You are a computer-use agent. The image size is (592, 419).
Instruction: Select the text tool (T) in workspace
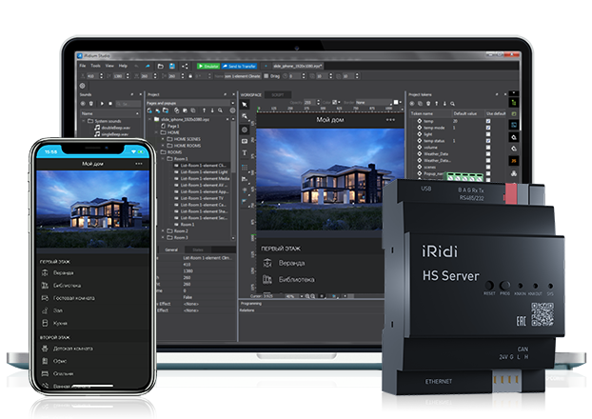pos(245,153)
